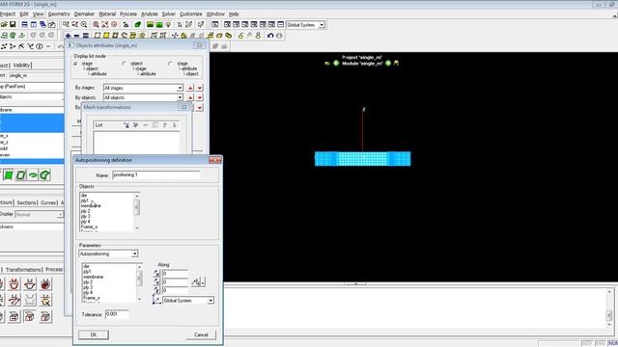Click the green pie-shaped section display icon
Image resolution: width=618 pixels, height=347 pixels.
pyautogui.click(x=45, y=175)
